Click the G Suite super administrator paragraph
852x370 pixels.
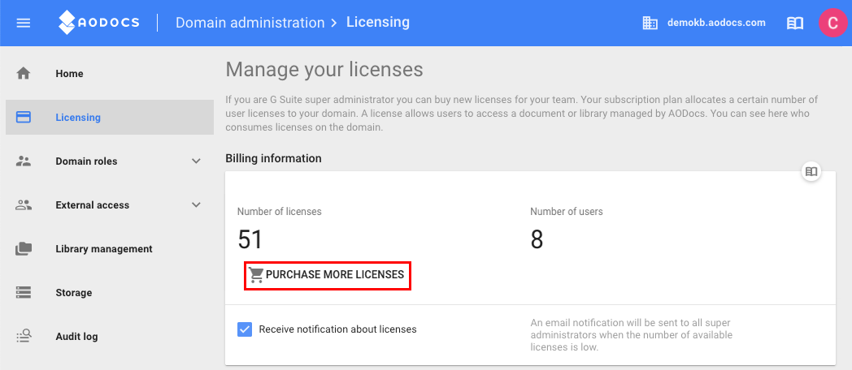point(522,114)
